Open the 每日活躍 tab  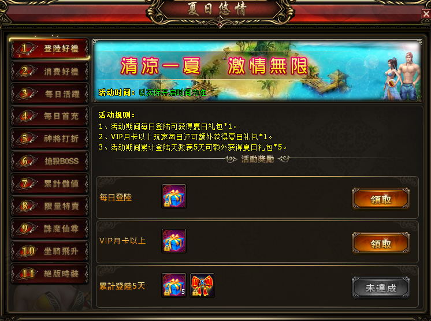click(x=50, y=94)
